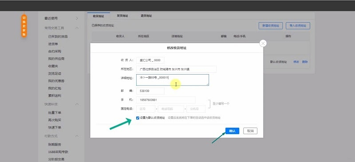Click the 邮编 input field
The image size is (355, 162).
click(x=150, y=91)
